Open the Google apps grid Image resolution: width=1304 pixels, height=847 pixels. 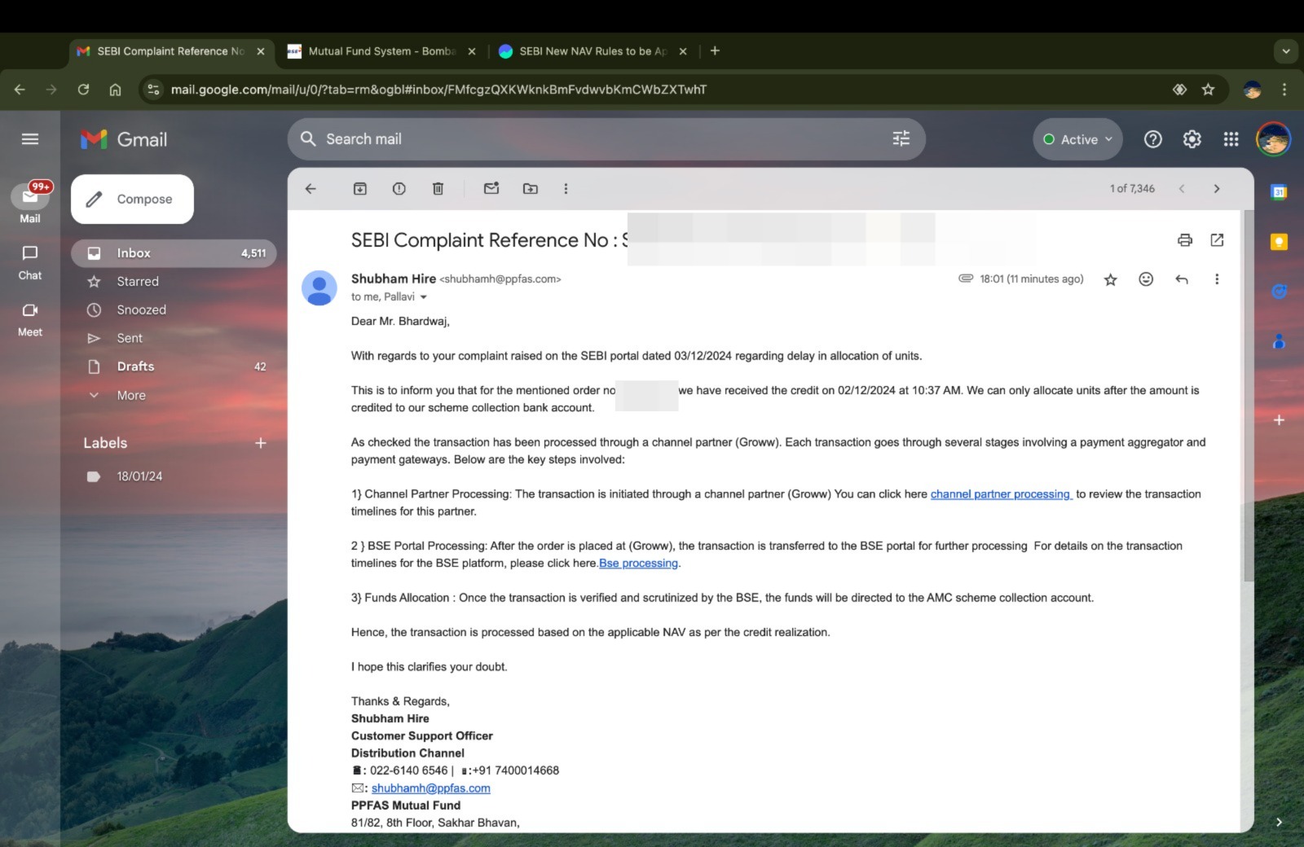coord(1231,139)
